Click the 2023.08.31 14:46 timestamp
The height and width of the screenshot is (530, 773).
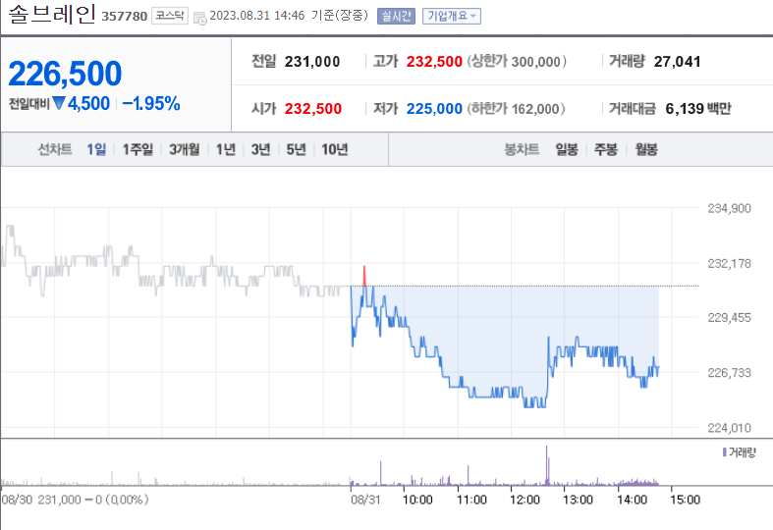click(x=256, y=16)
